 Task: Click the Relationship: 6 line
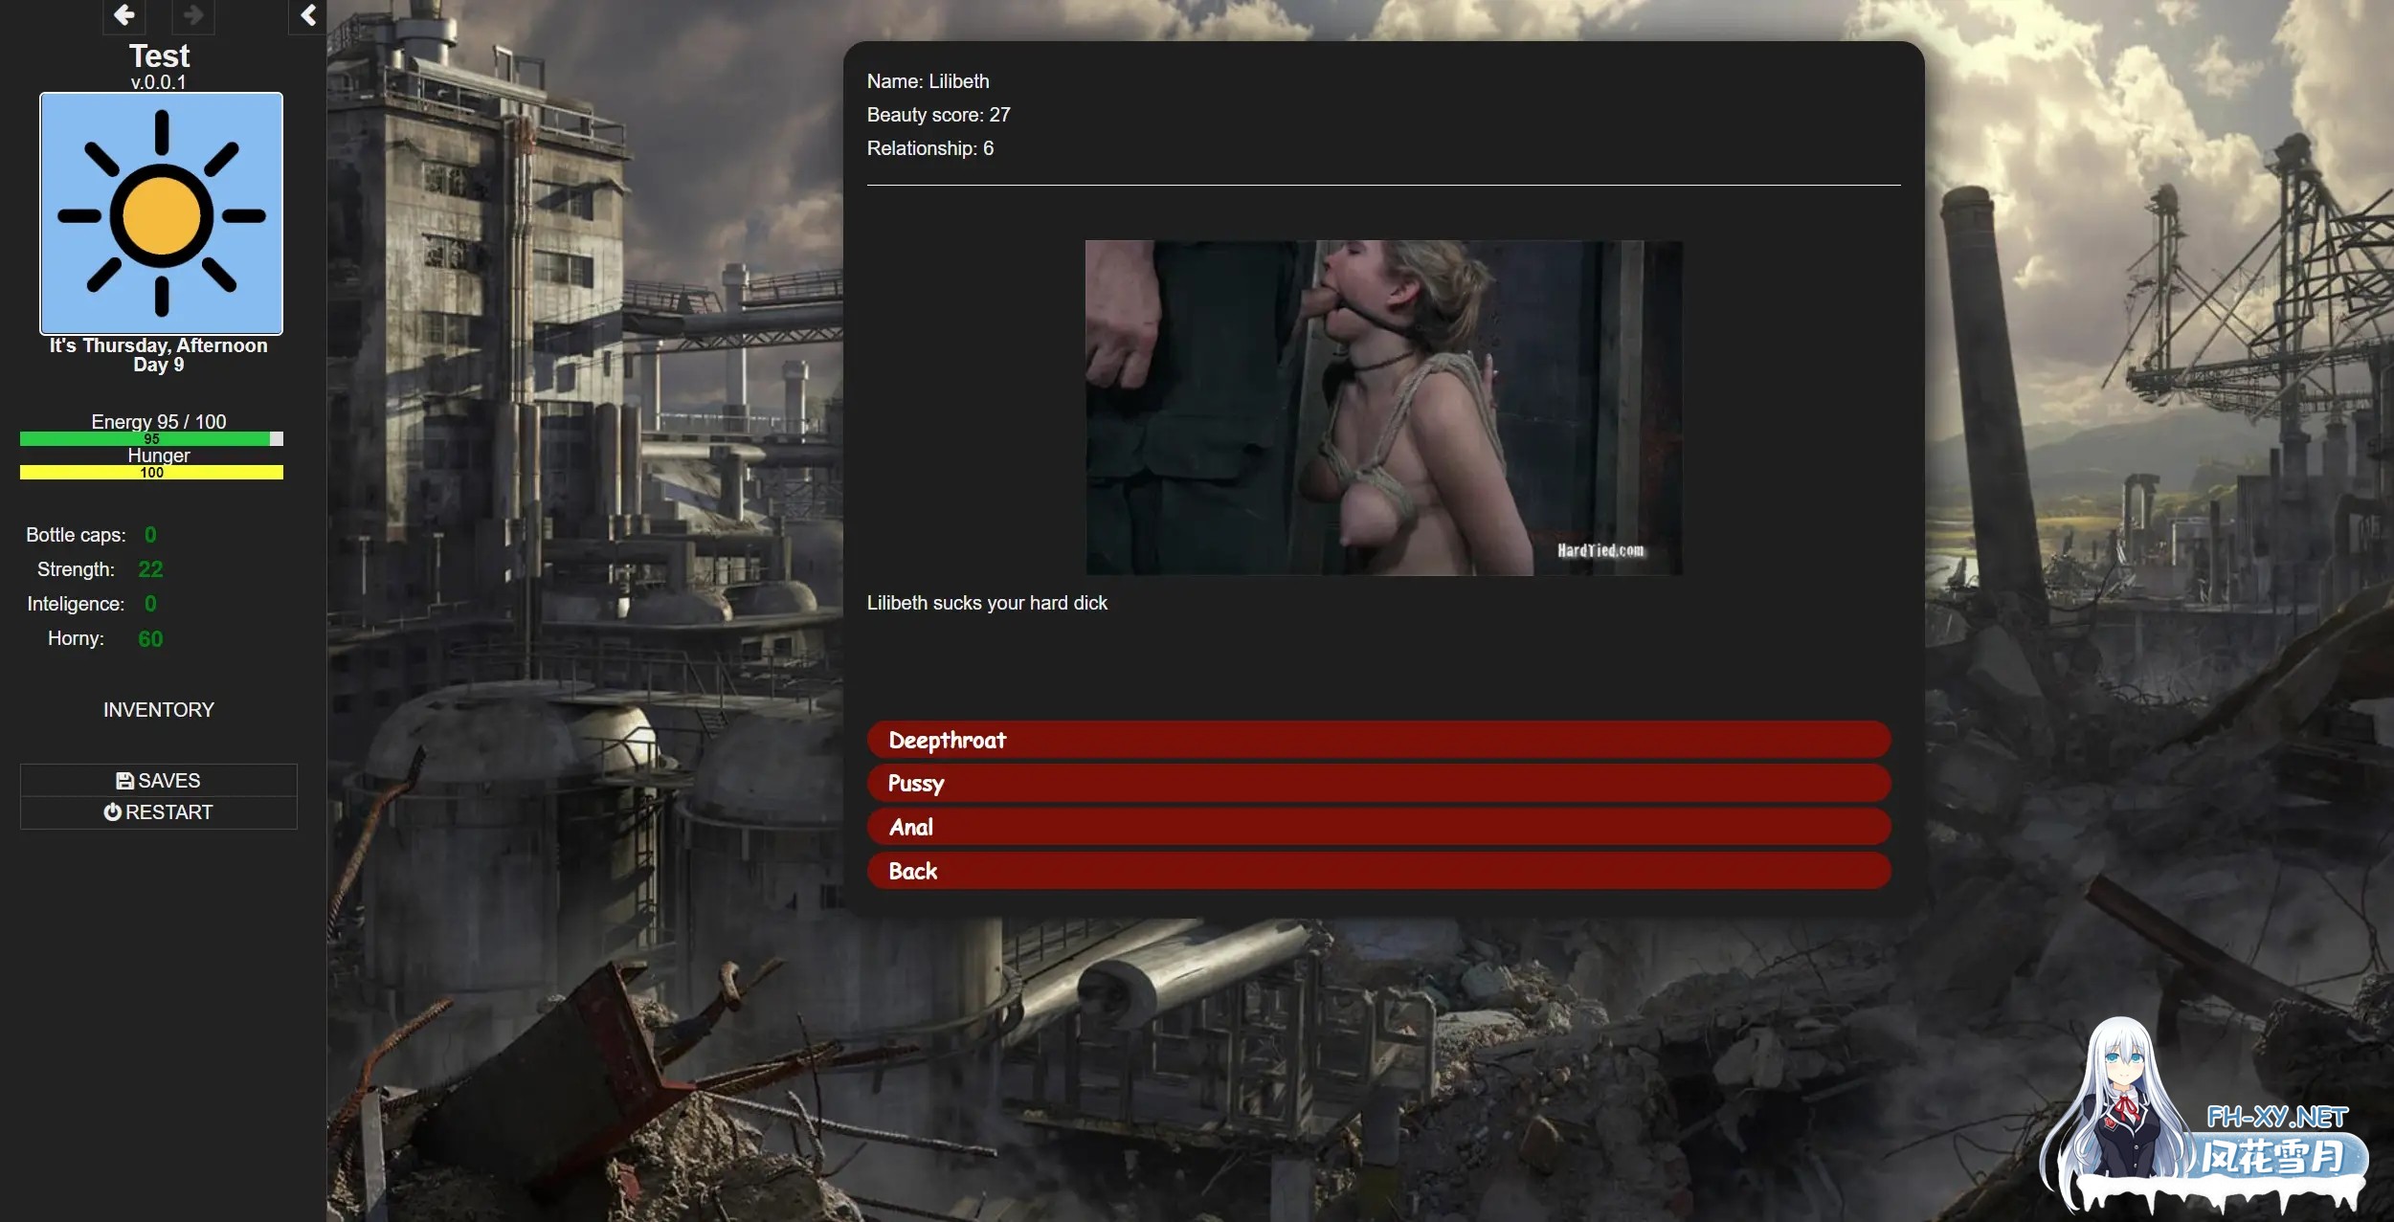[929, 148]
